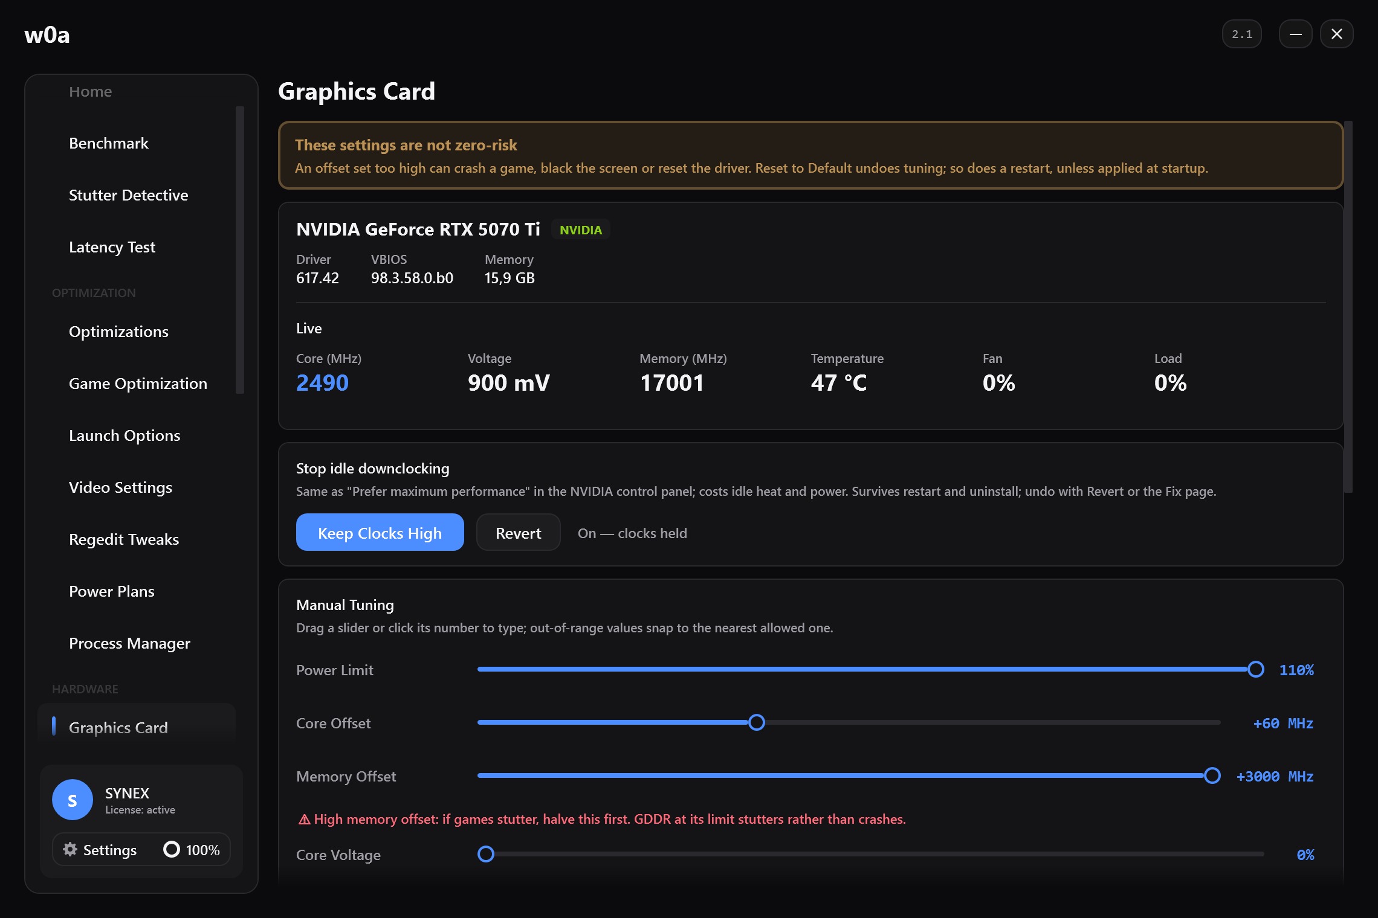Click the 47 °C temperature reading

(x=839, y=383)
